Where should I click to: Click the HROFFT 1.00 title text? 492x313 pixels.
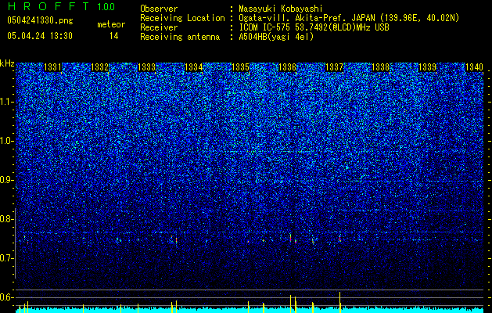coord(62,6)
